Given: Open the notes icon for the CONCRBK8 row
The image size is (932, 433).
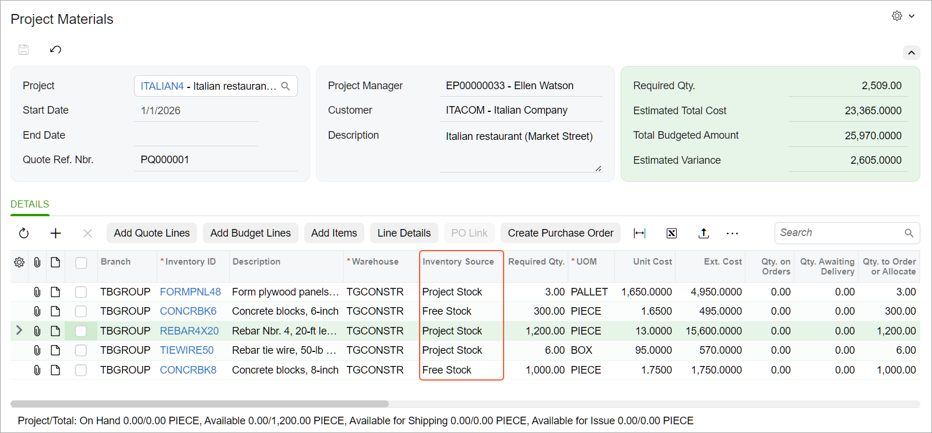Looking at the screenshot, I should click(x=55, y=370).
